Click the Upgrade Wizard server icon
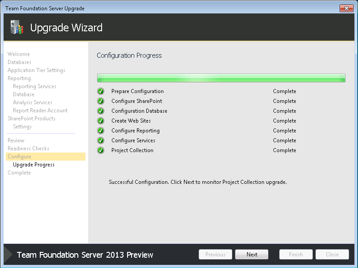 pos(17,28)
